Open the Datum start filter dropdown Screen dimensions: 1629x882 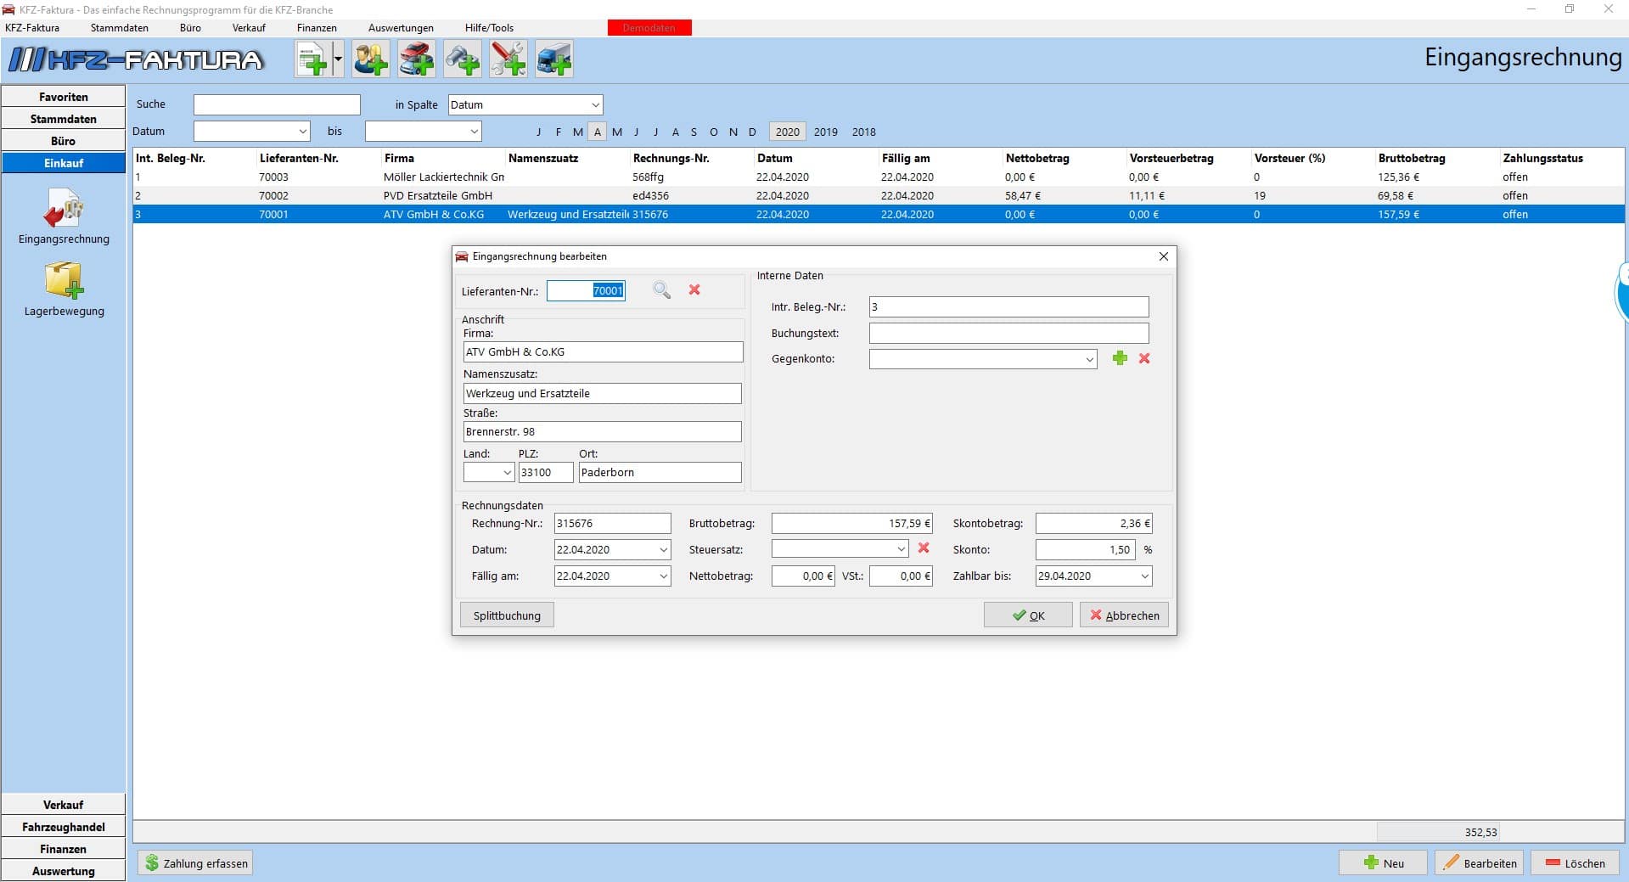[x=303, y=132]
